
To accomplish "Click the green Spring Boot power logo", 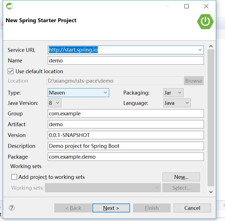I will pos(205,21).
